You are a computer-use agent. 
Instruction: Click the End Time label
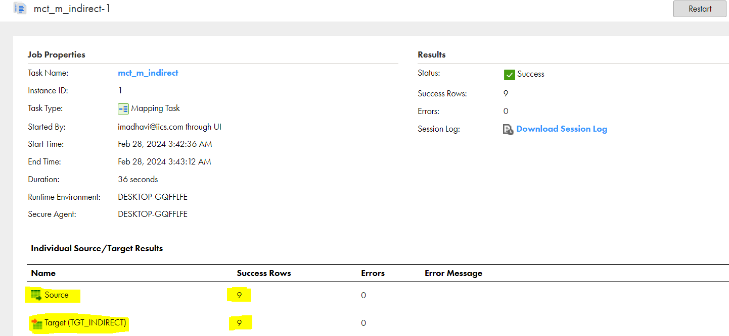click(x=44, y=161)
